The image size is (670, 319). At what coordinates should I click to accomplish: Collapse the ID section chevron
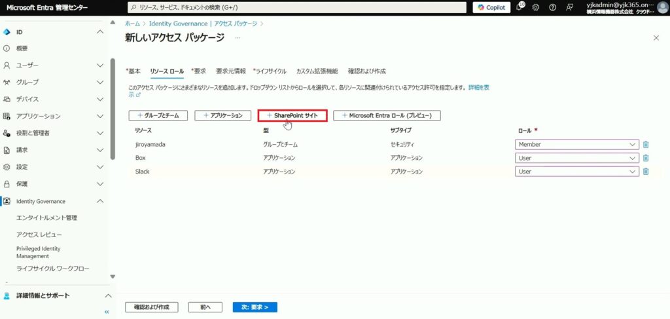pyautogui.click(x=100, y=32)
